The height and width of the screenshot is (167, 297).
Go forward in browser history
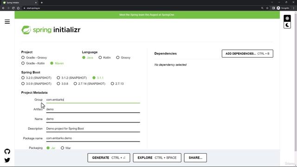tap(8, 8)
